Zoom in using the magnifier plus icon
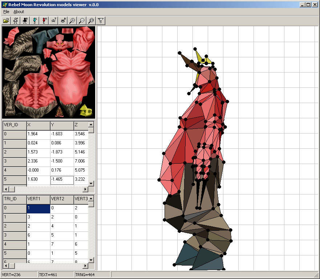The width and height of the screenshot is (320, 279). pos(72,21)
